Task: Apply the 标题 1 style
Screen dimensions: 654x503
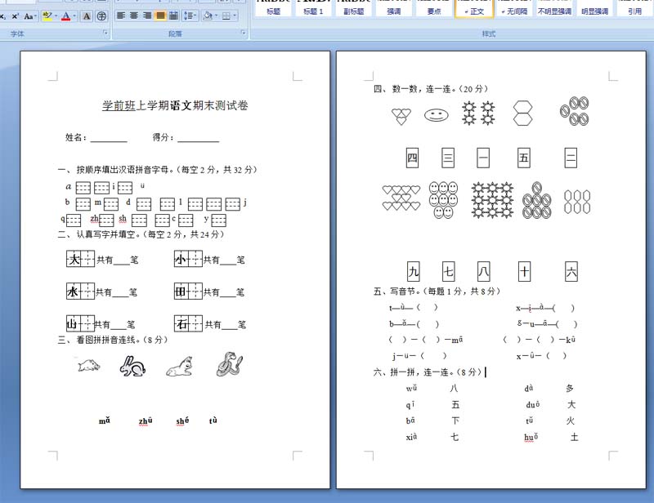Action: tap(313, 8)
